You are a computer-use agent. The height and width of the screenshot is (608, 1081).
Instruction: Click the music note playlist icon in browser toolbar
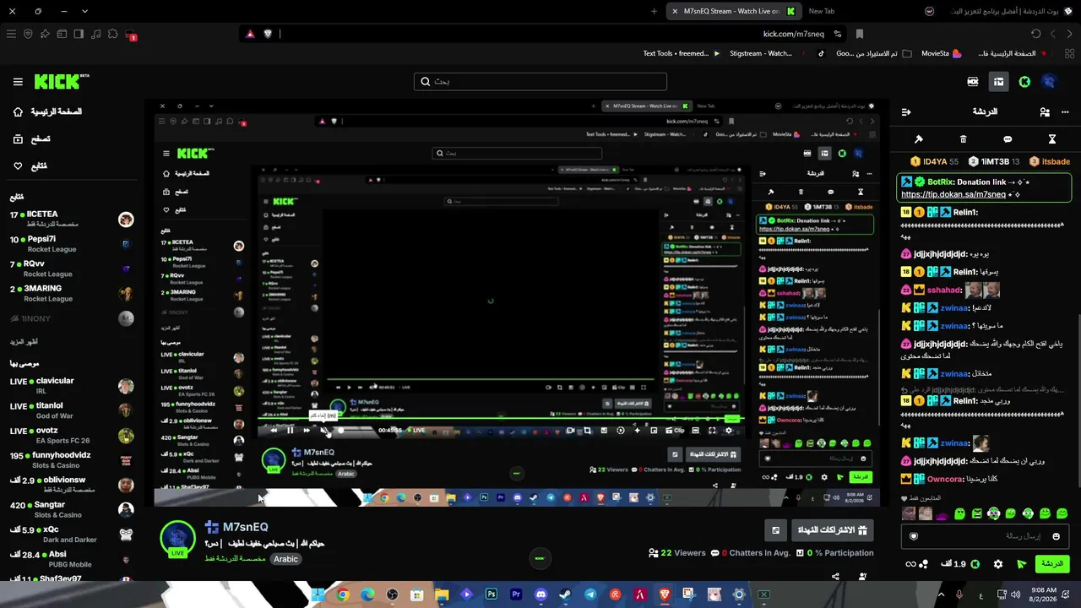(95, 34)
